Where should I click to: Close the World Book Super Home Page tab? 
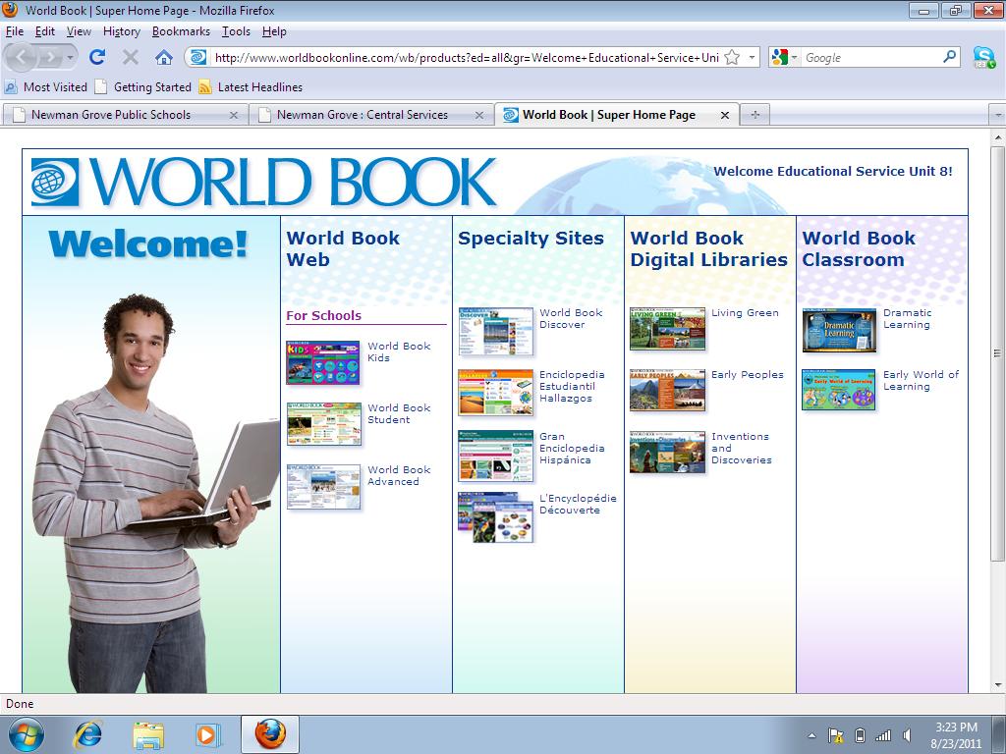tap(724, 116)
